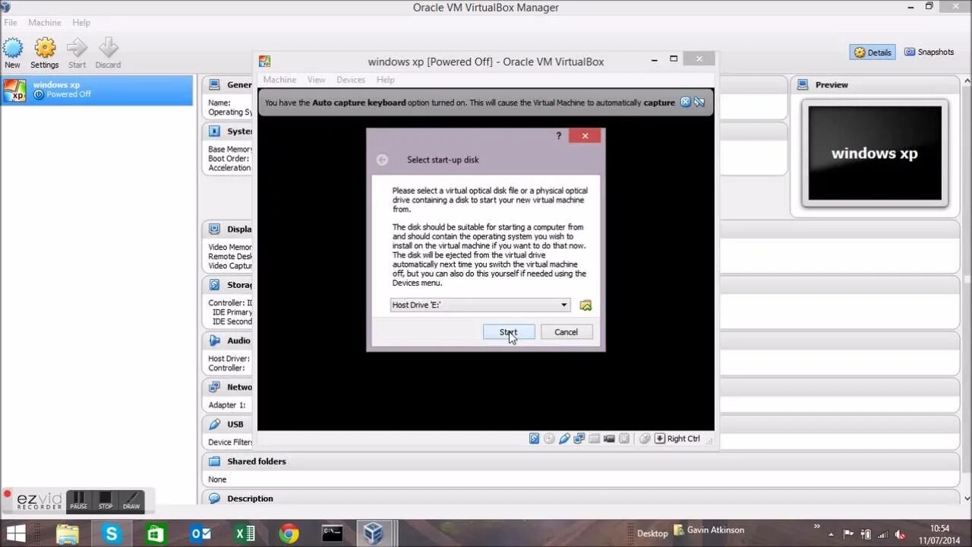Switch to the Snapshots view button
The image size is (972, 547).
coord(929,52)
